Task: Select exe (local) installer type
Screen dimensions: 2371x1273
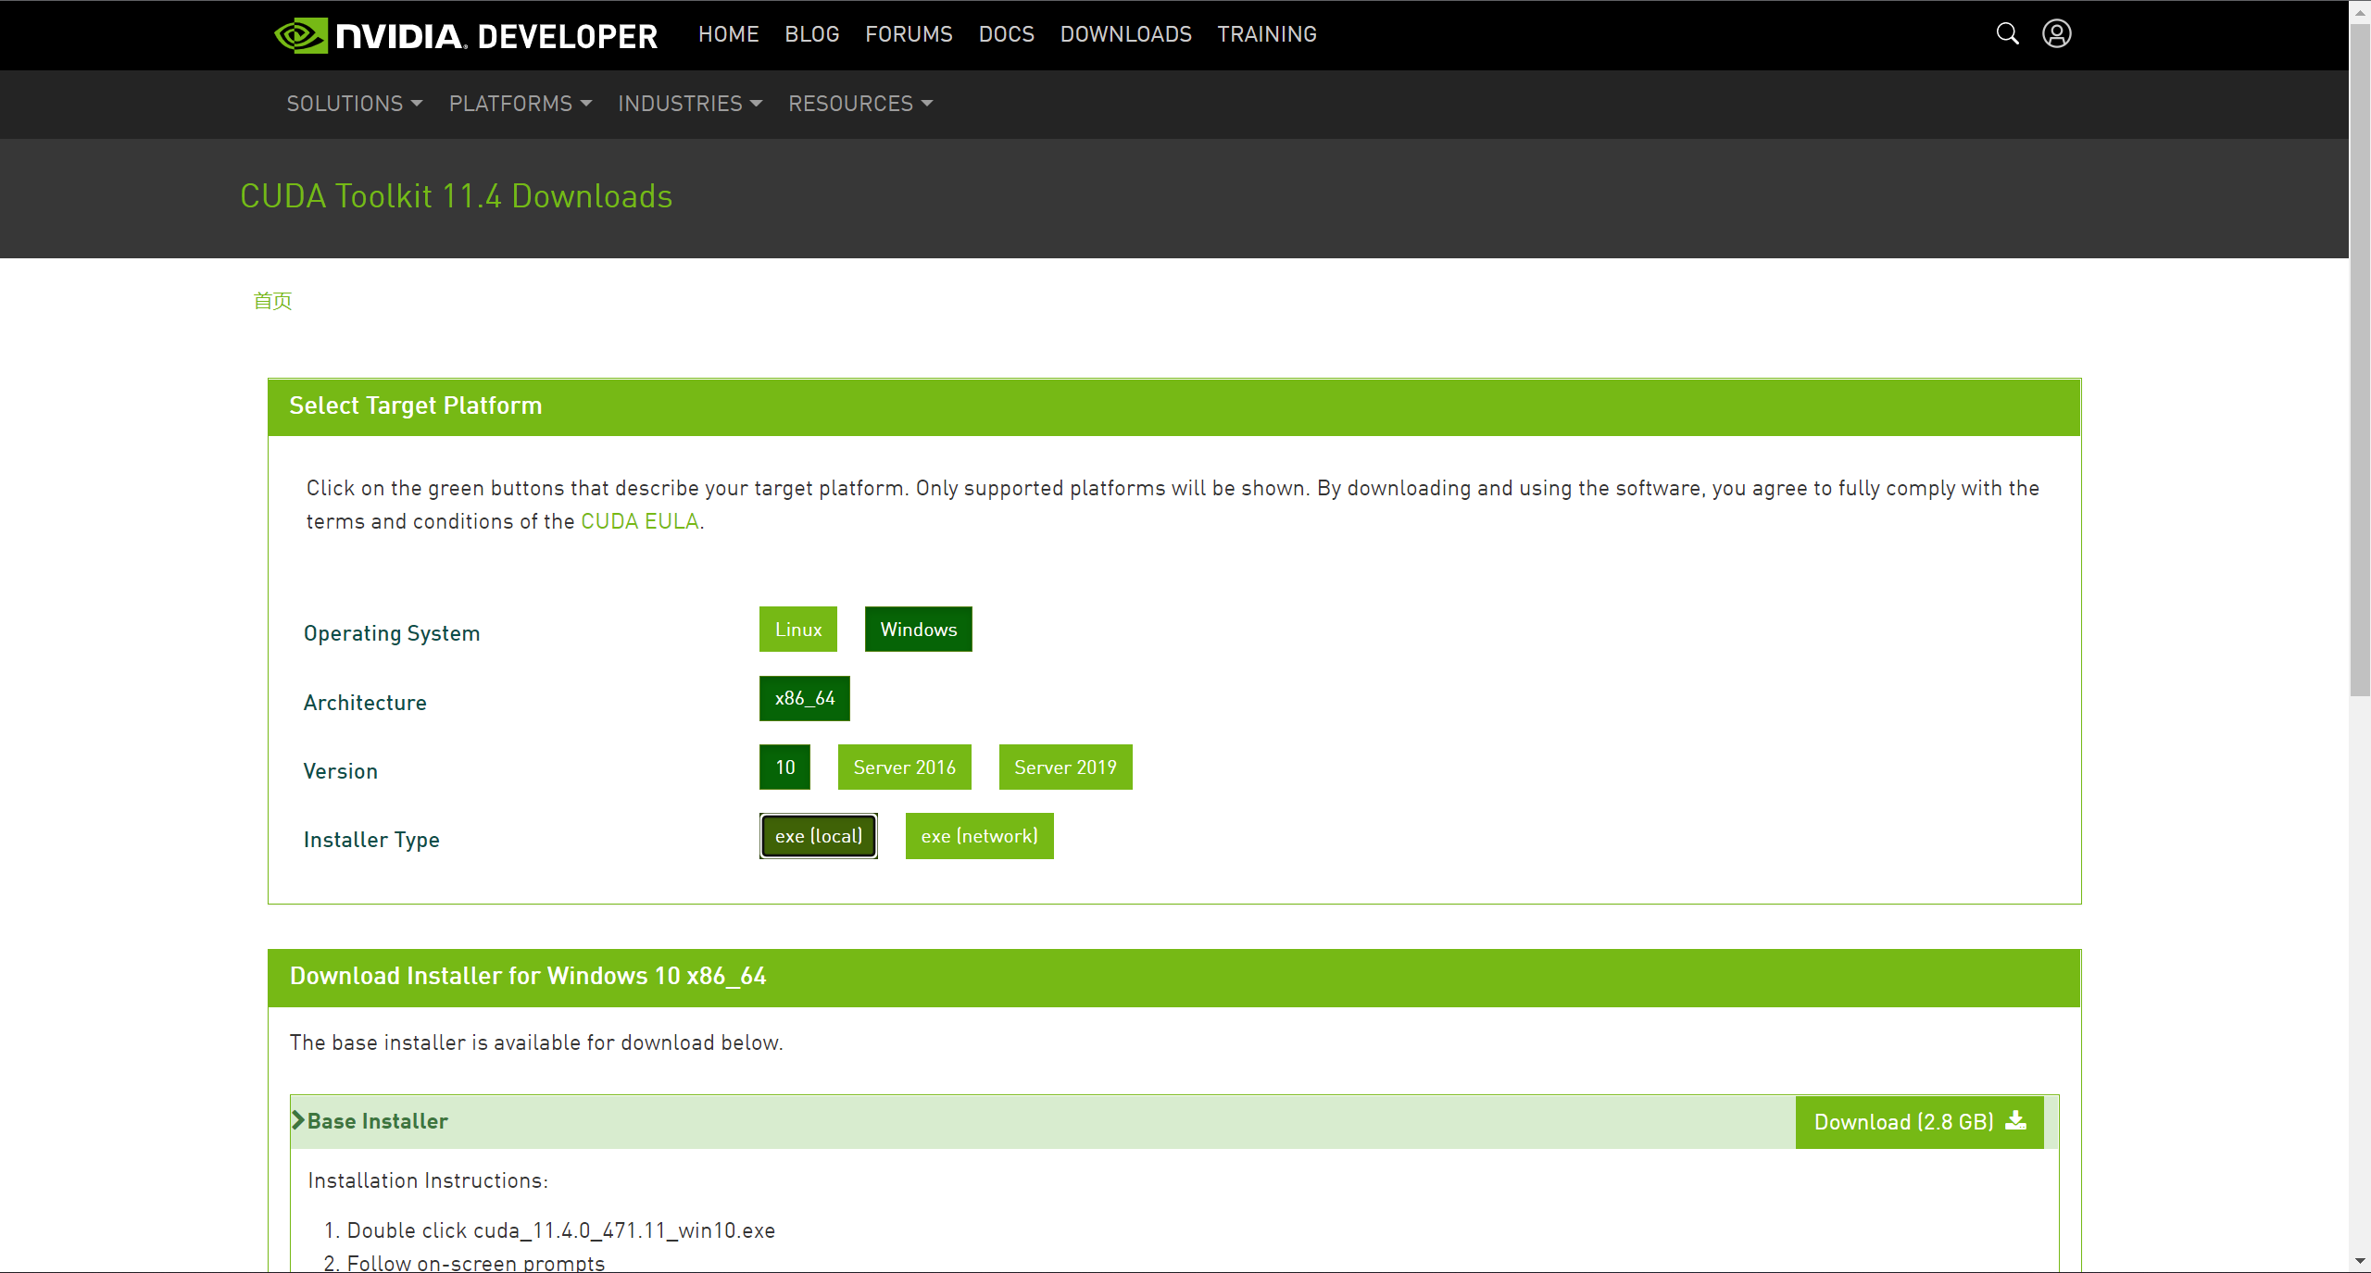Action: 818,836
